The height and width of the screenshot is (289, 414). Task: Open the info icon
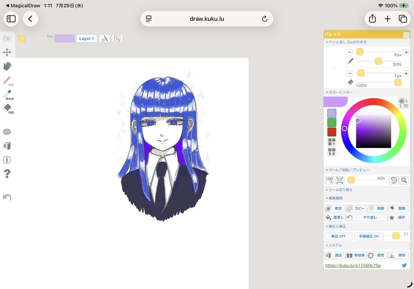click(7, 160)
